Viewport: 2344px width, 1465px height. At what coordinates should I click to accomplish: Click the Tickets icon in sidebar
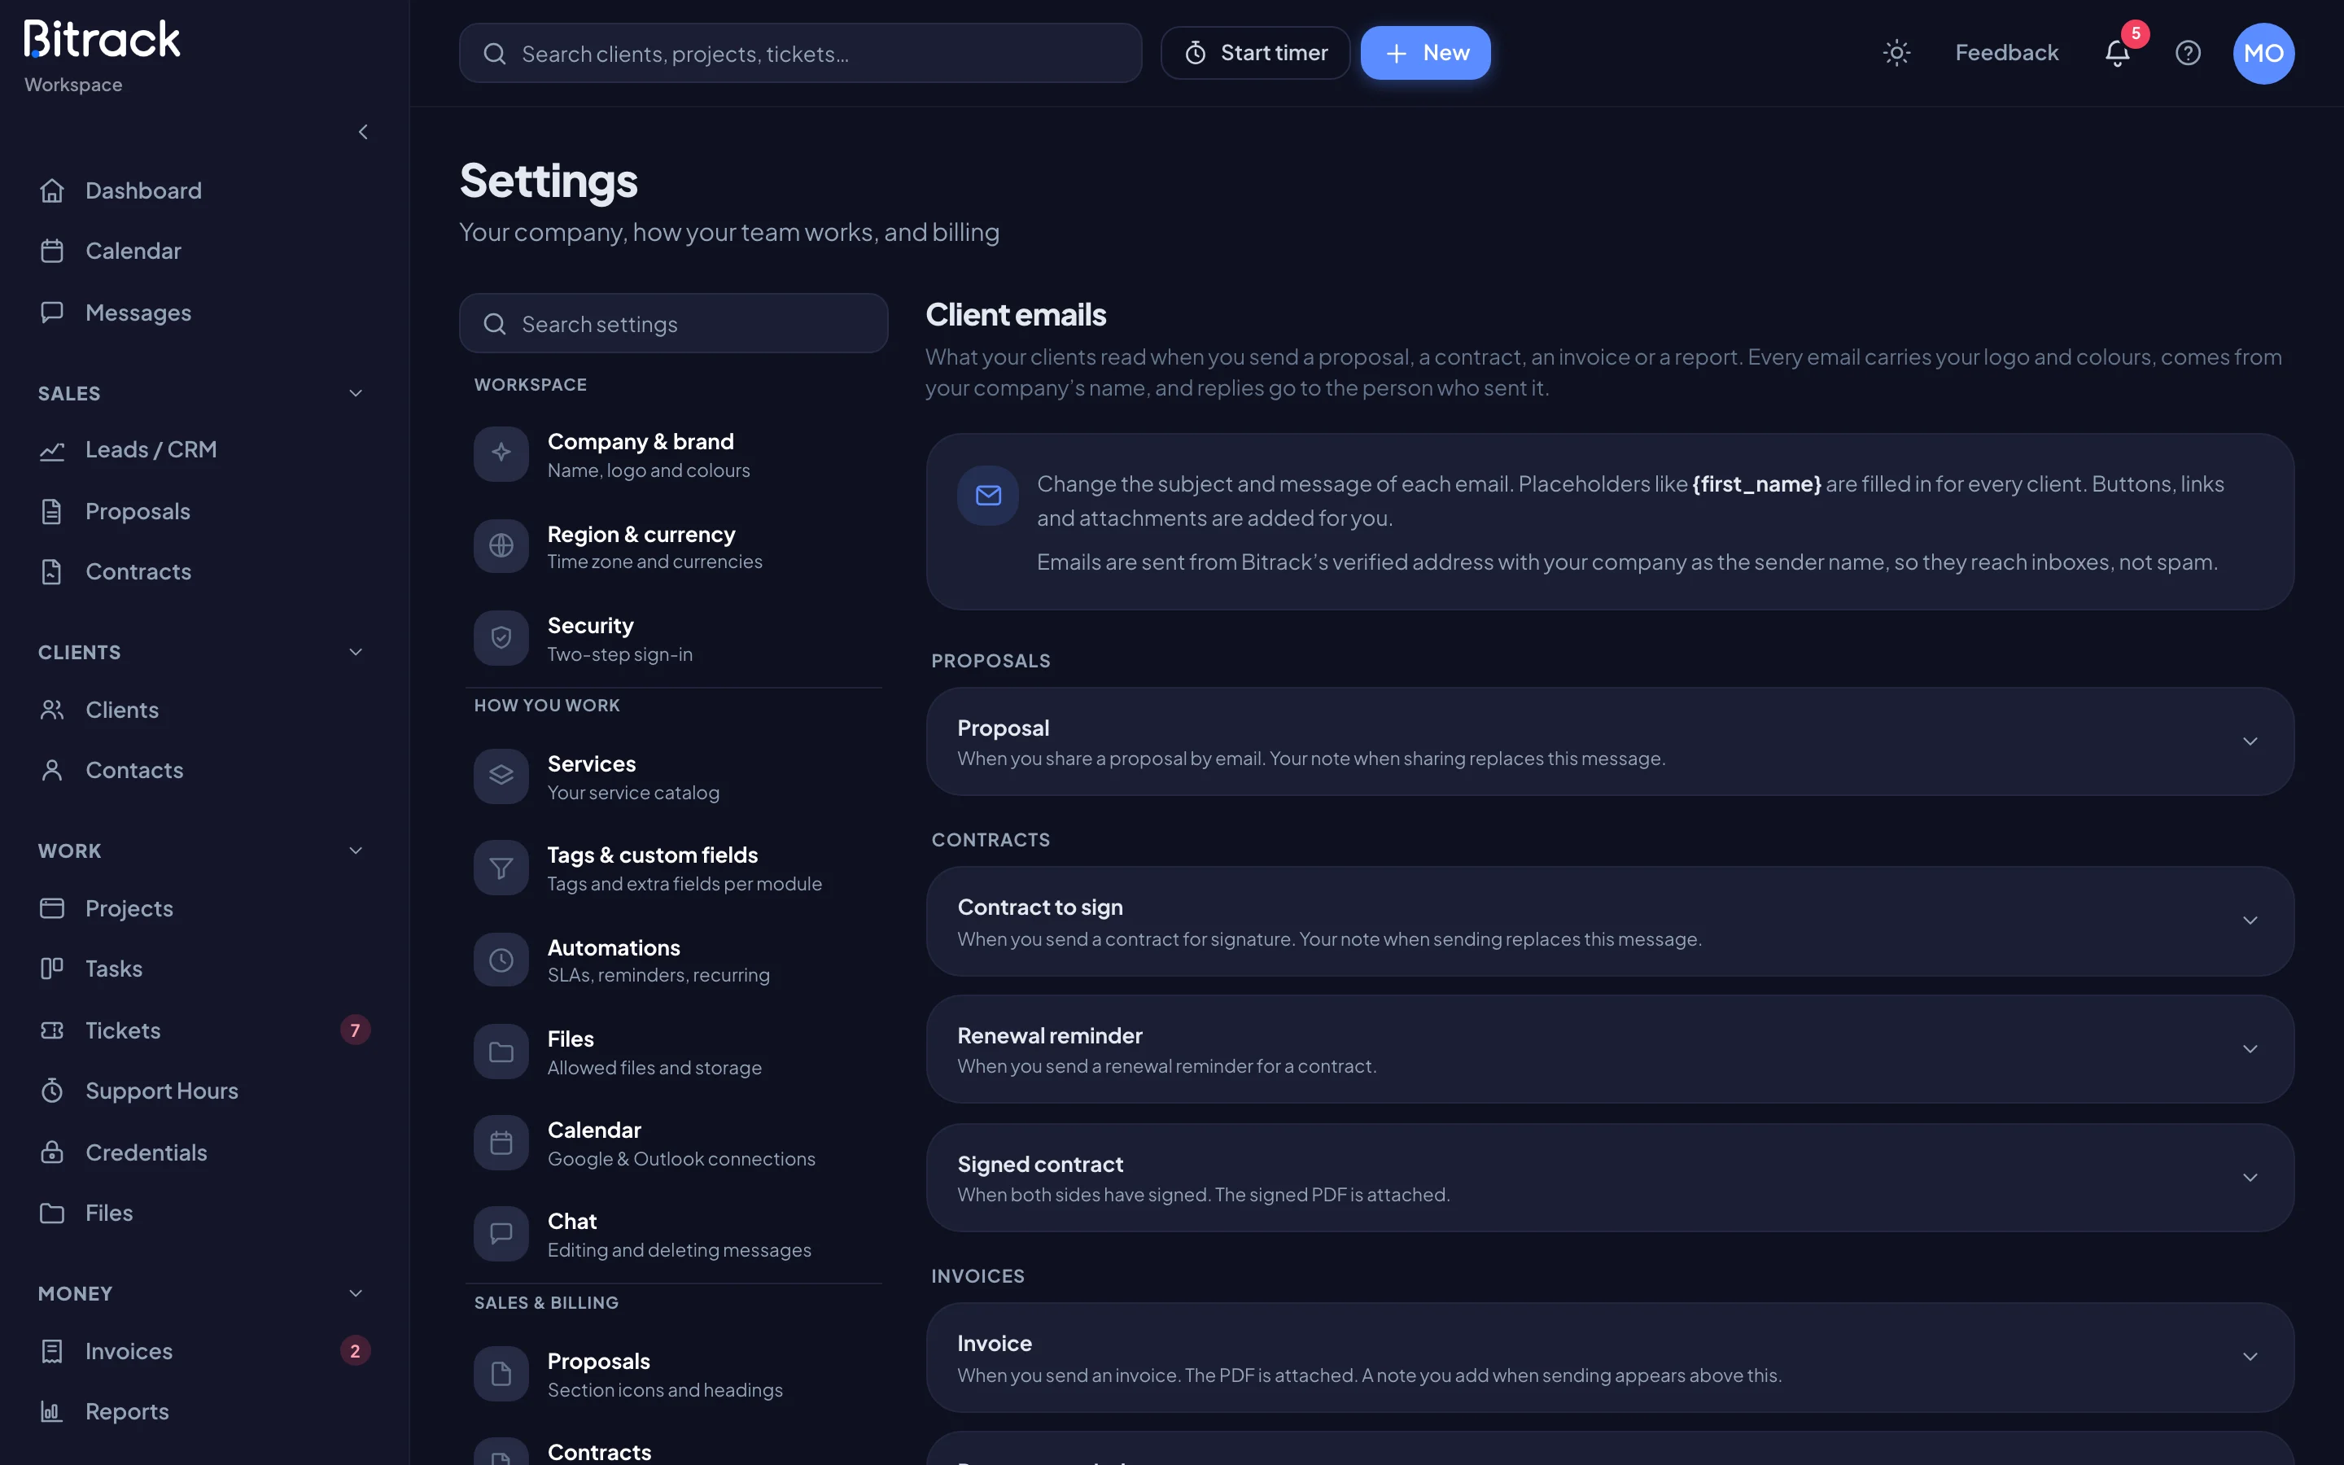52,1030
